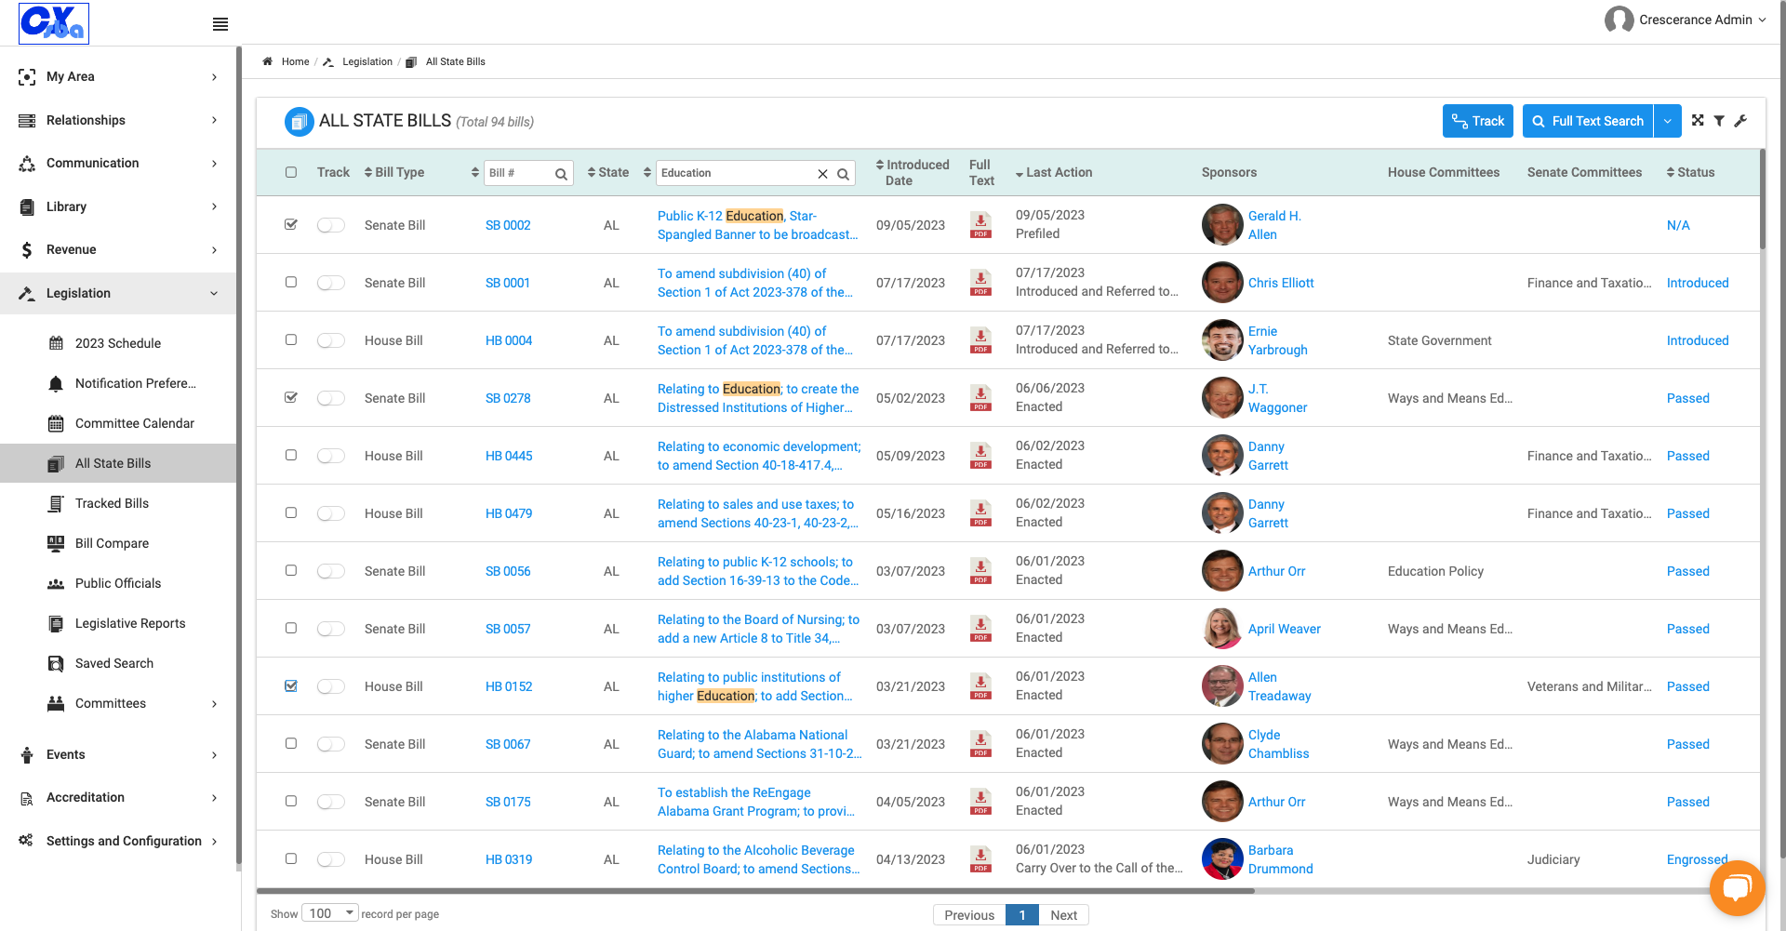The height and width of the screenshot is (931, 1786).
Task: Click the vertical table scrollbar
Action: [1762, 200]
